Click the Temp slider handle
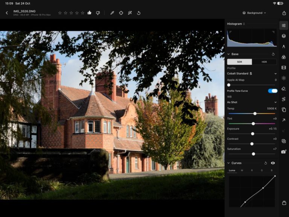289x217 pixels. tap(255, 113)
